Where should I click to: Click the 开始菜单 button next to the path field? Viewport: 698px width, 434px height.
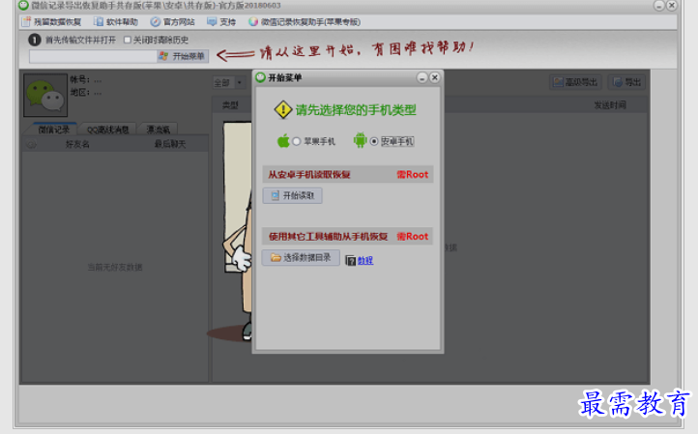[183, 56]
